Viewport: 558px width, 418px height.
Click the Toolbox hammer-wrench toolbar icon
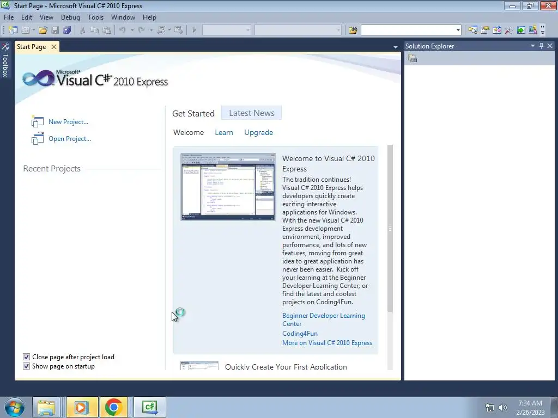509,30
